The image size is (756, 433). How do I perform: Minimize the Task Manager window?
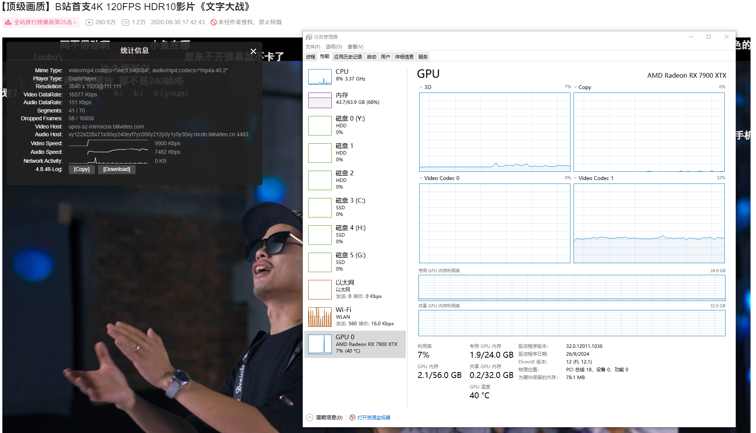coord(691,37)
